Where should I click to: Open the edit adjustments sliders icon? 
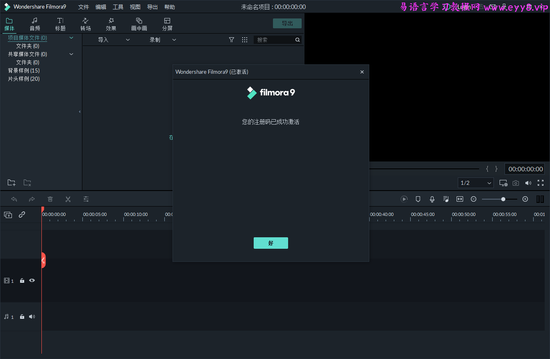[x=86, y=199]
